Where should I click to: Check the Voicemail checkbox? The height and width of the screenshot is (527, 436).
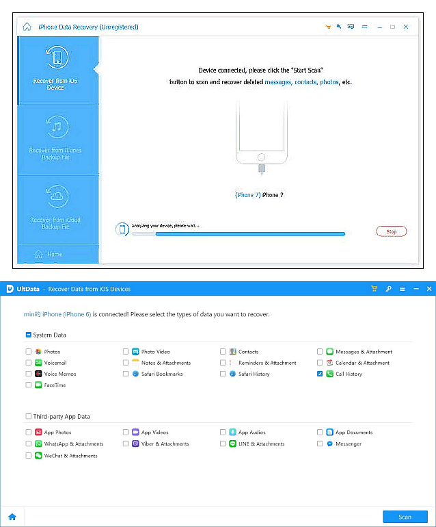[29, 363]
